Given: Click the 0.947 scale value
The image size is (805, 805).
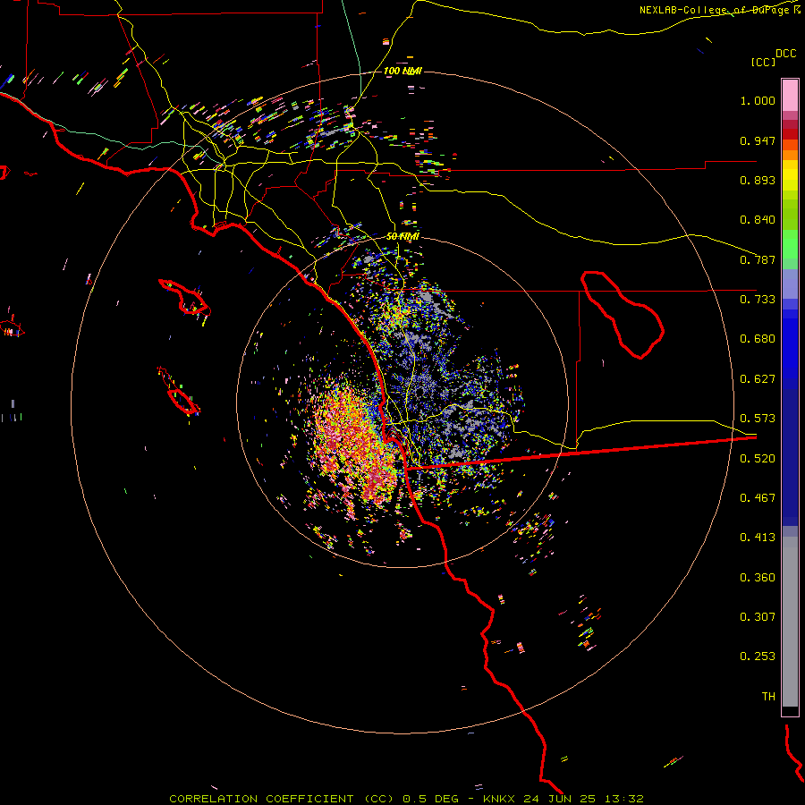Looking at the screenshot, I should (x=758, y=140).
